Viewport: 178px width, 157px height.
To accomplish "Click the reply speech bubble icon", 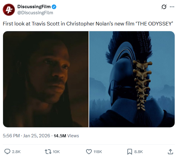I will point(7,152).
